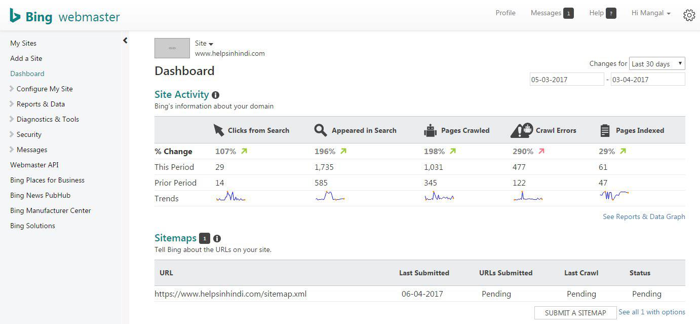Viewport: 700px width, 324px height.
Task: Click the Pending value under Status
Action: click(647, 294)
